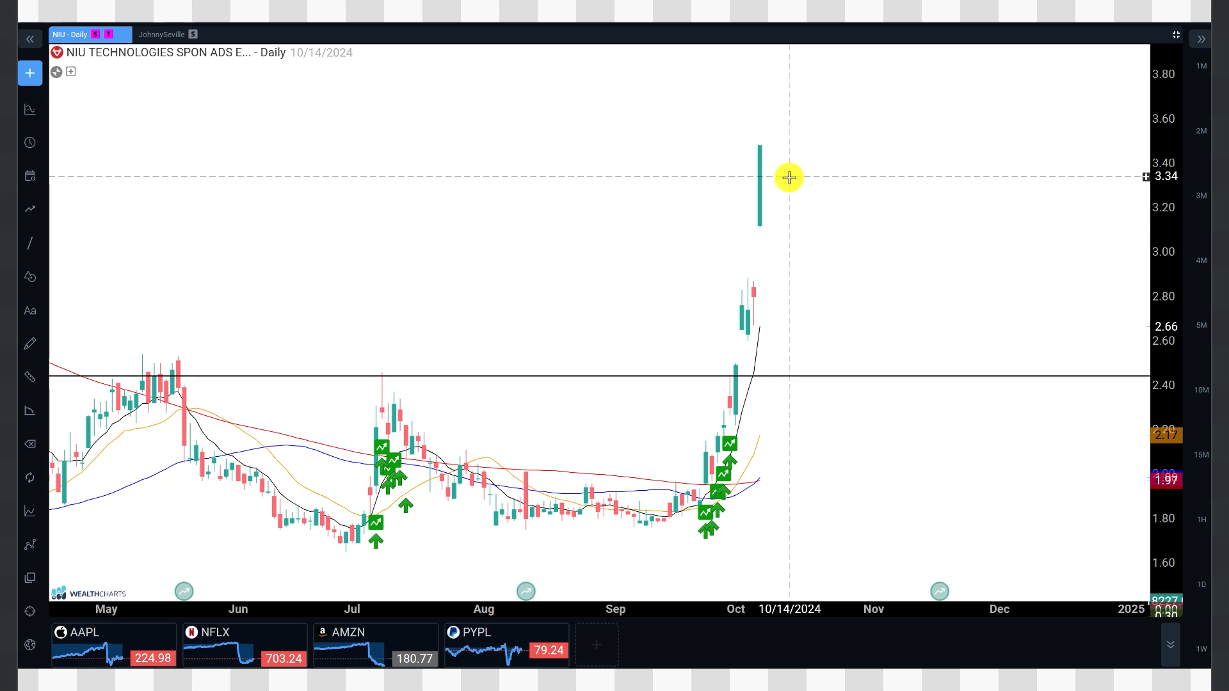Click the erase drawings icon
This screenshot has width=1229, height=691.
pos(30,444)
